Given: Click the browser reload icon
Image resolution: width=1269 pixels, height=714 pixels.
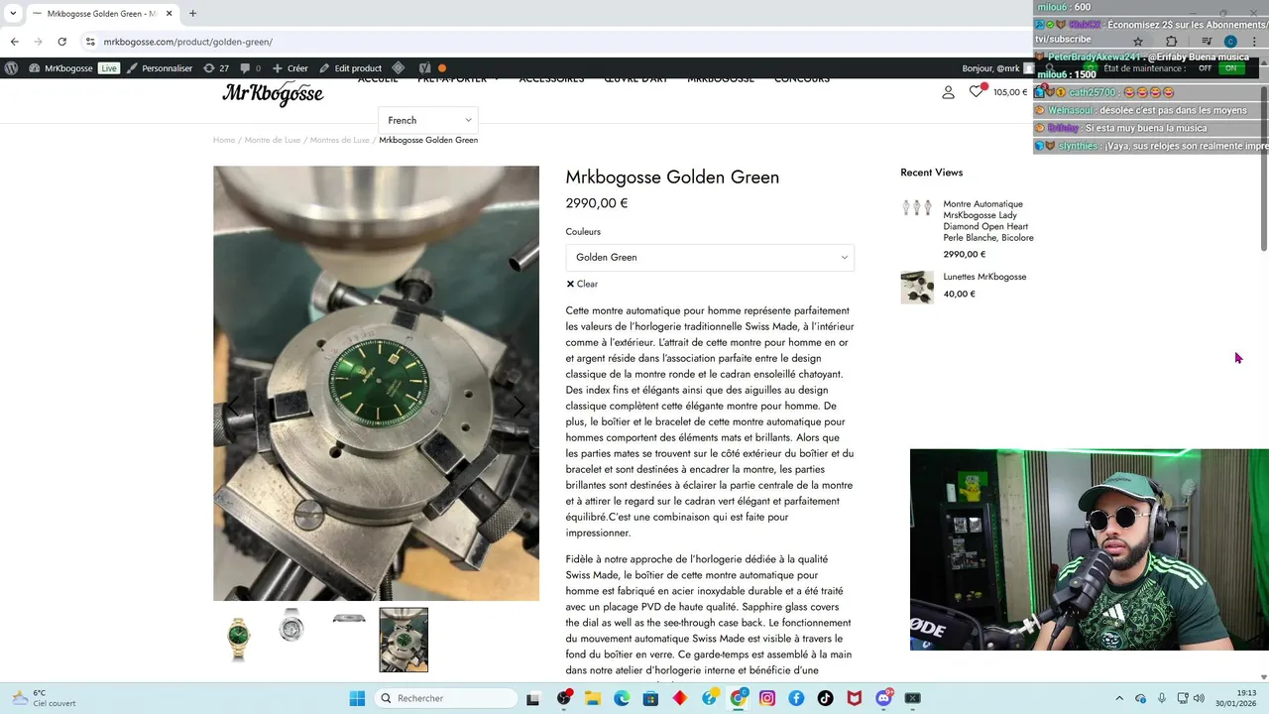Looking at the screenshot, I should click(61, 42).
